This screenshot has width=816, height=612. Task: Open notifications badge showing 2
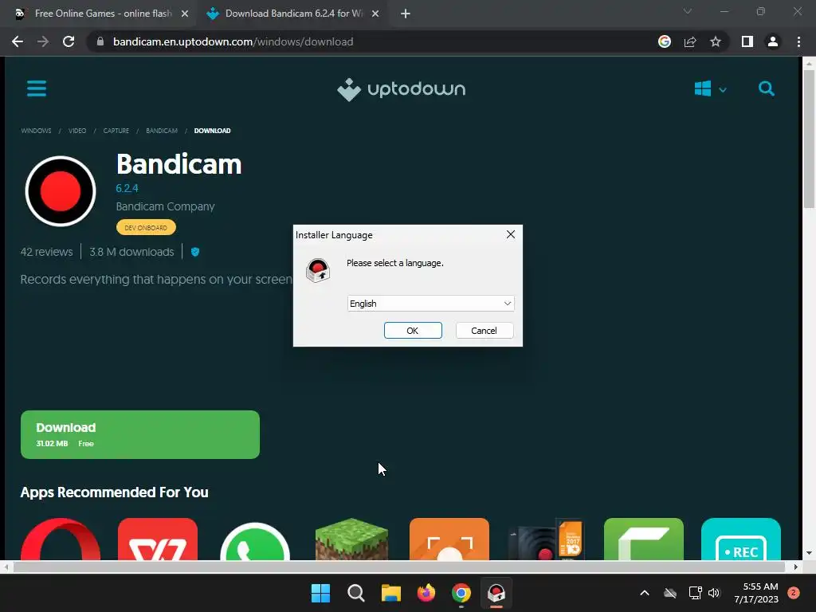794,592
